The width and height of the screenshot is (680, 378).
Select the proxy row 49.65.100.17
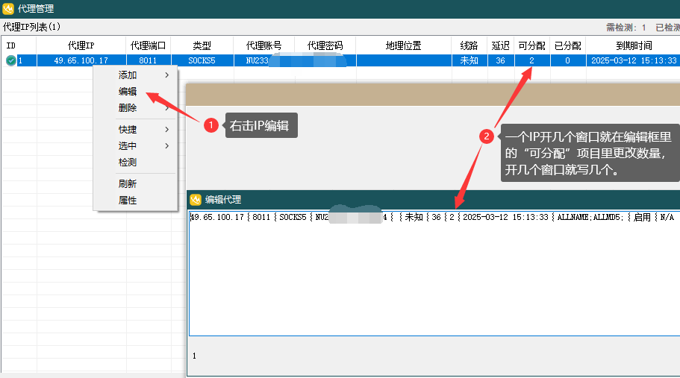[x=81, y=61]
